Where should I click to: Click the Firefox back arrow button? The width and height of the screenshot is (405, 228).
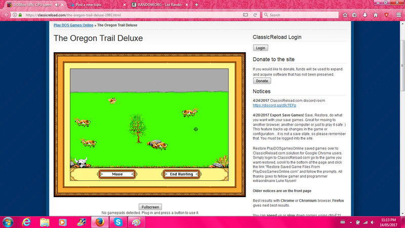click(7, 15)
